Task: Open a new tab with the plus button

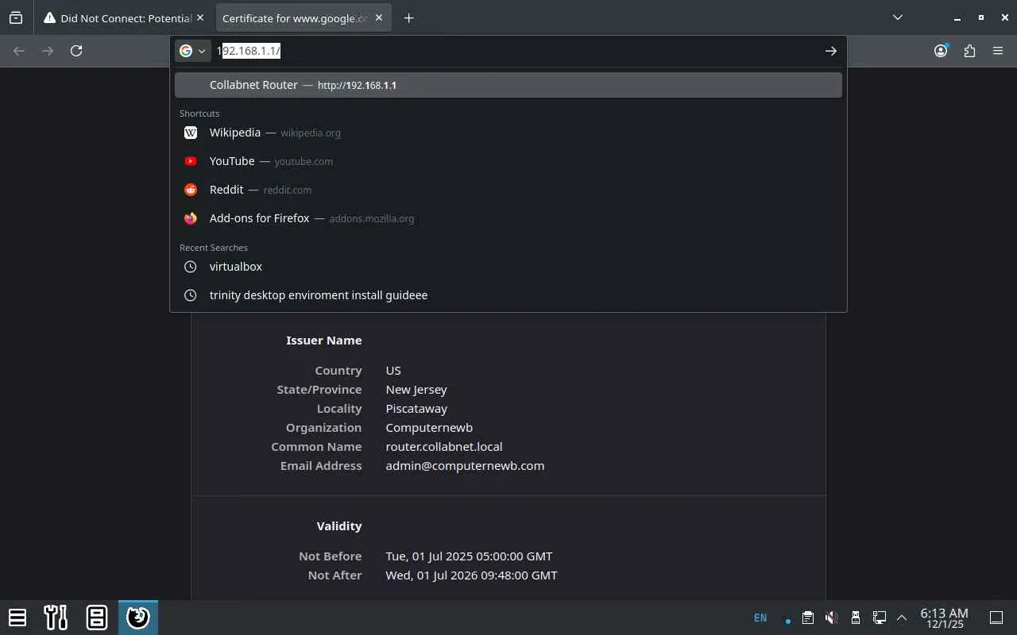Action: tap(408, 17)
